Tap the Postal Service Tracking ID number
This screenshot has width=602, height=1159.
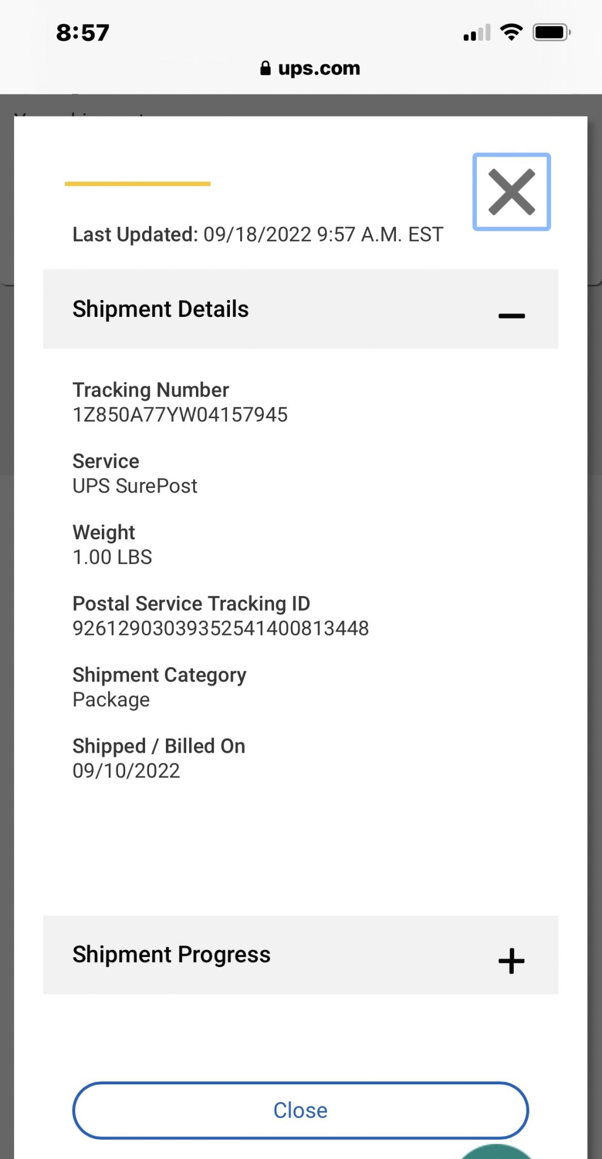[x=221, y=628]
